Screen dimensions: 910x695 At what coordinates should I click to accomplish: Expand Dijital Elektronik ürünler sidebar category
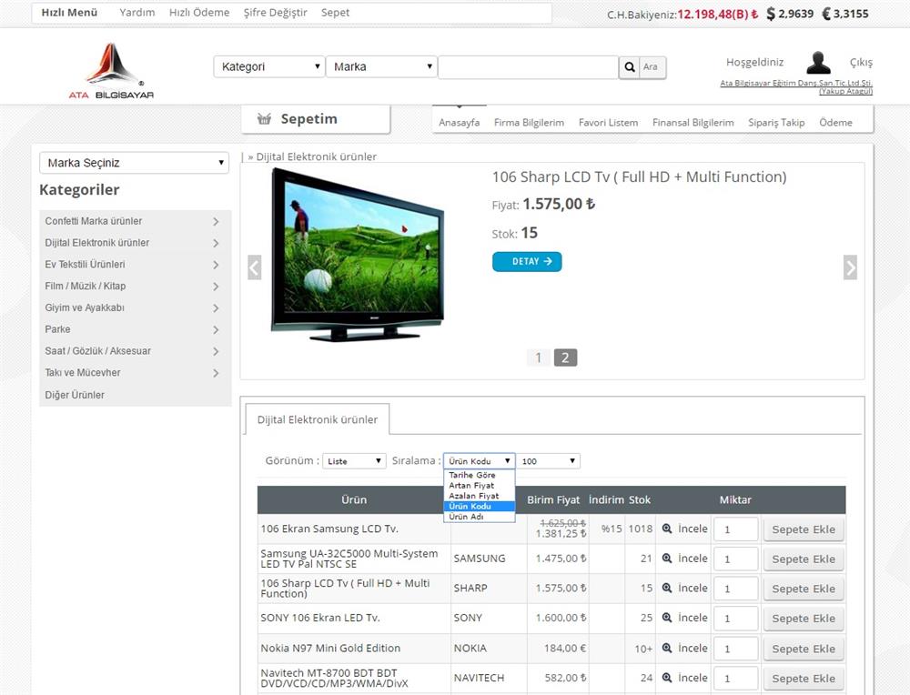click(x=216, y=243)
